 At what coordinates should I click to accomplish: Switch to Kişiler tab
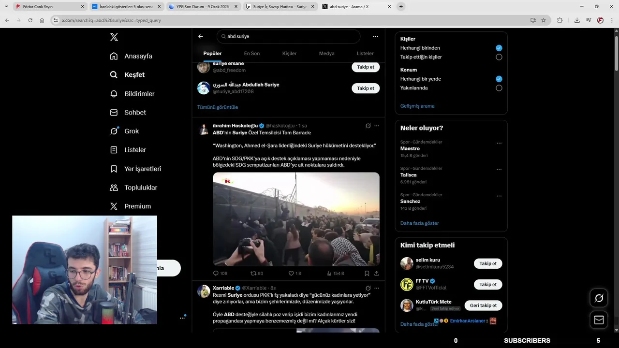click(x=289, y=53)
